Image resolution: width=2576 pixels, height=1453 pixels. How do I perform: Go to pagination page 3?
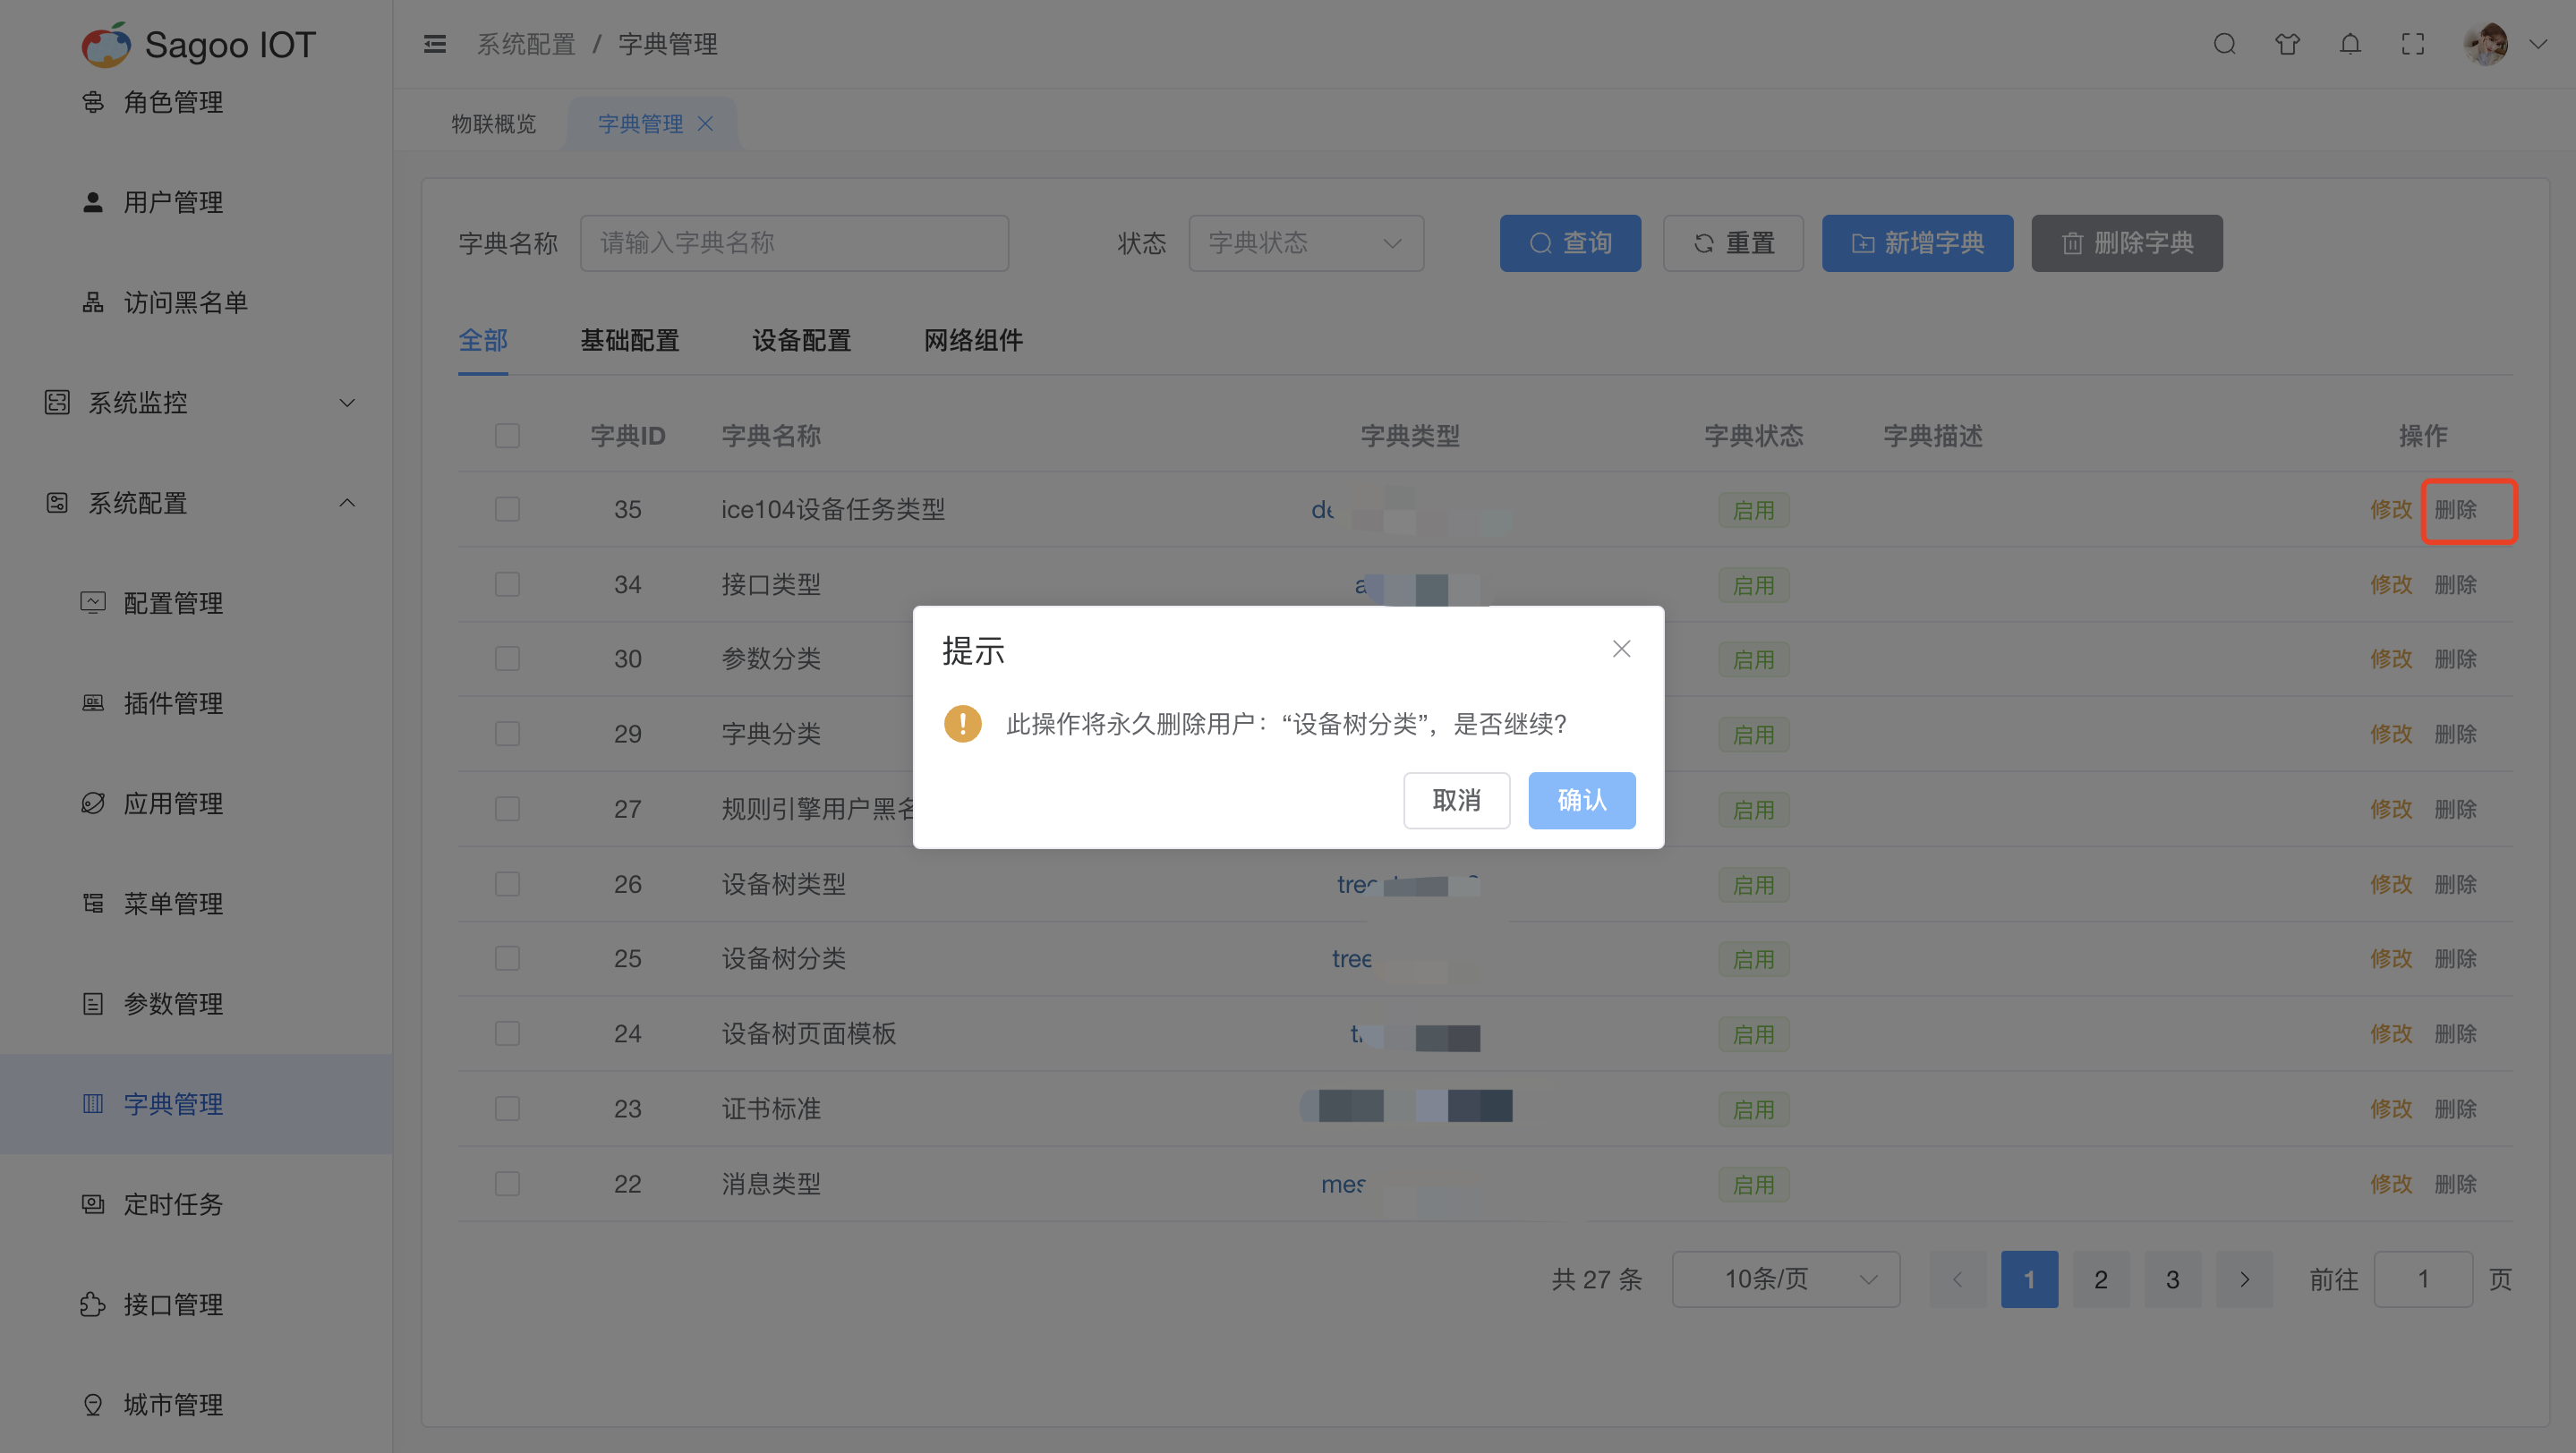2172,1279
